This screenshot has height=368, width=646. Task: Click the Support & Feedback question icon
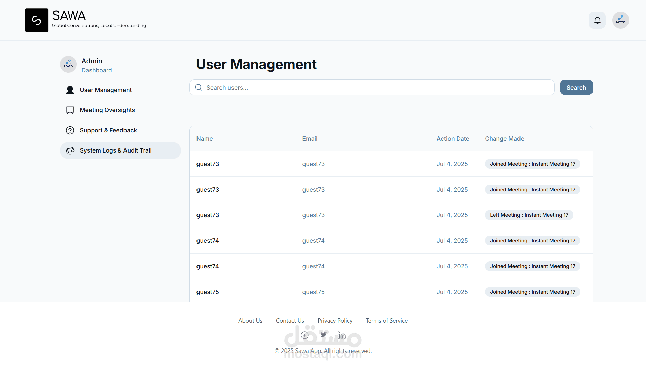point(70,130)
